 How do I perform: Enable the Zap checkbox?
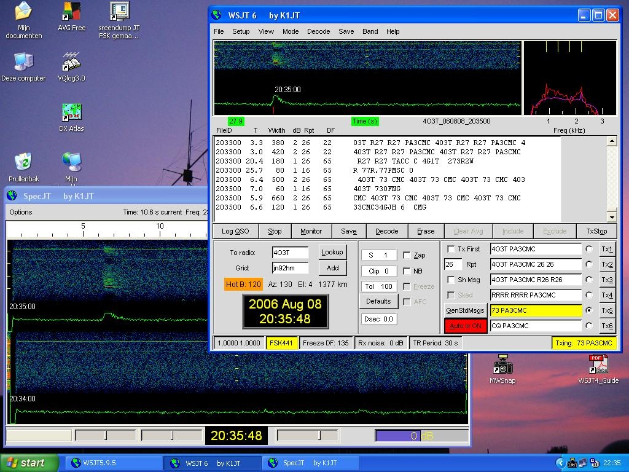click(x=407, y=255)
